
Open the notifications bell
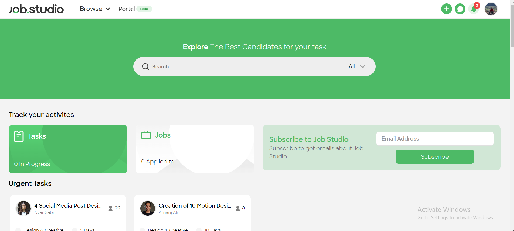pyautogui.click(x=474, y=9)
